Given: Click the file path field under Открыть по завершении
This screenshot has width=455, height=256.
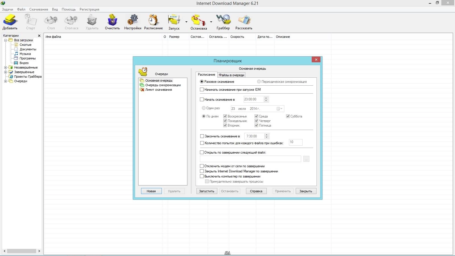Looking at the screenshot, I should tap(251, 159).
